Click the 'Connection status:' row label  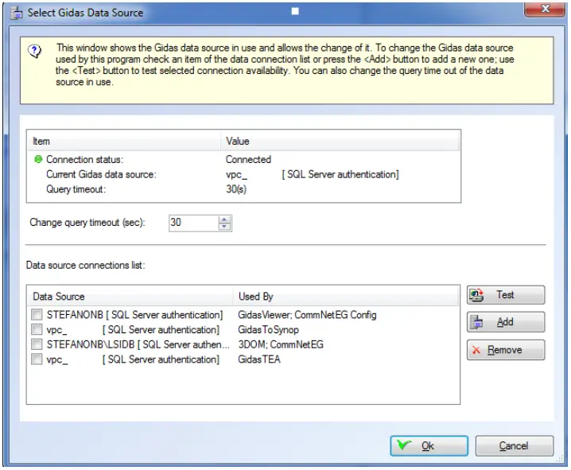84,160
